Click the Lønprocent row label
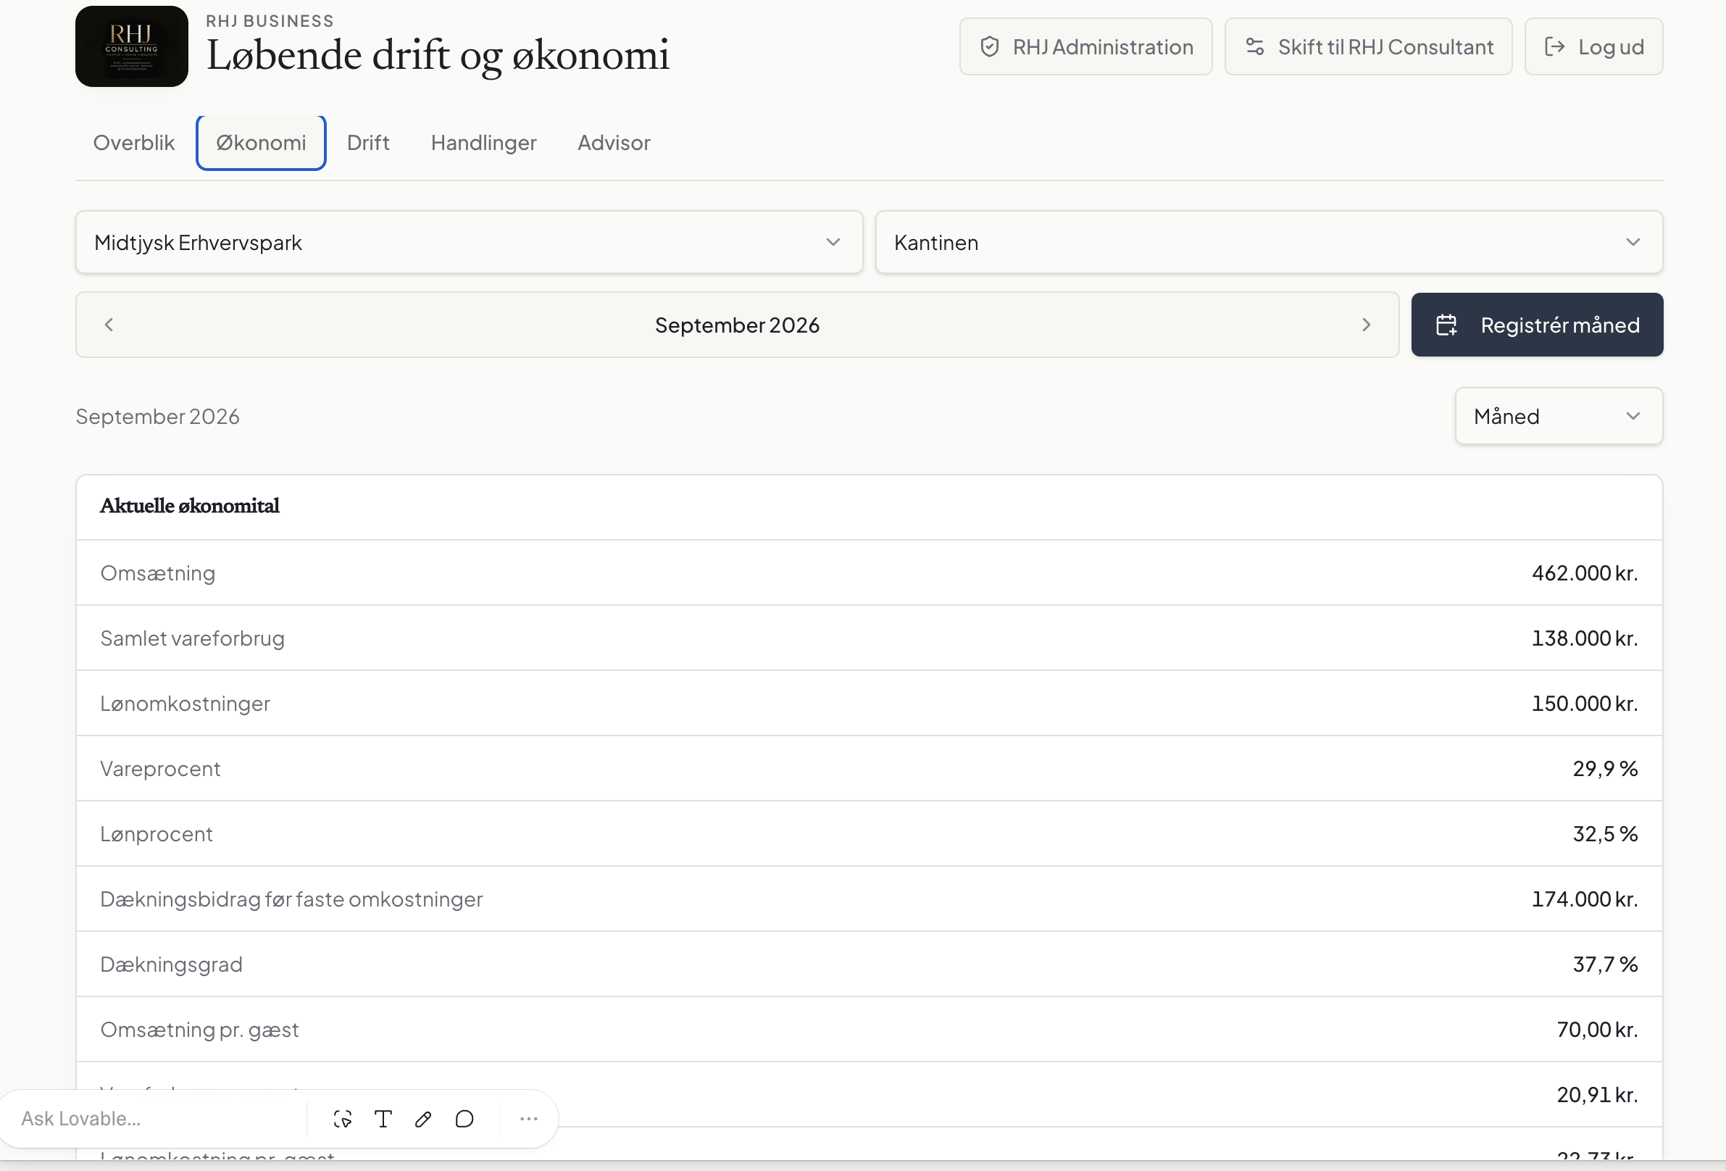 click(x=156, y=834)
